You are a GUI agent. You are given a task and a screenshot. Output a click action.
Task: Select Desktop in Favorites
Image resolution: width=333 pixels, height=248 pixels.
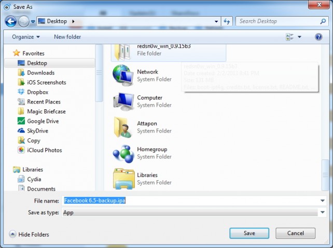click(49, 63)
